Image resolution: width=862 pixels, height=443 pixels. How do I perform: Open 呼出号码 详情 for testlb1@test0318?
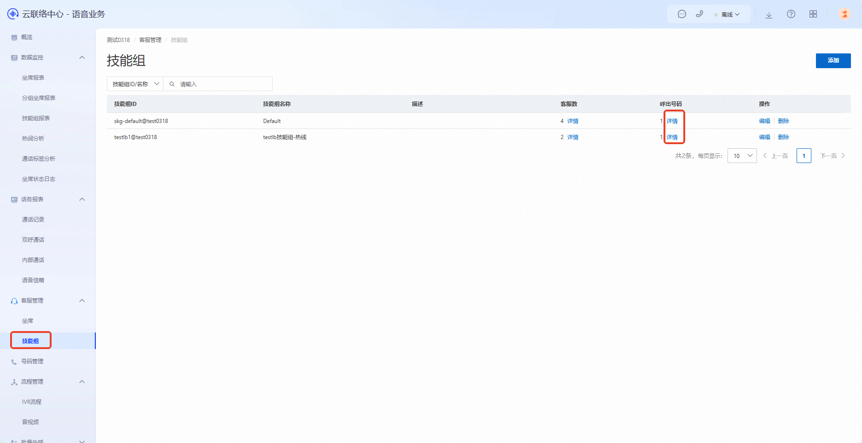[672, 137]
